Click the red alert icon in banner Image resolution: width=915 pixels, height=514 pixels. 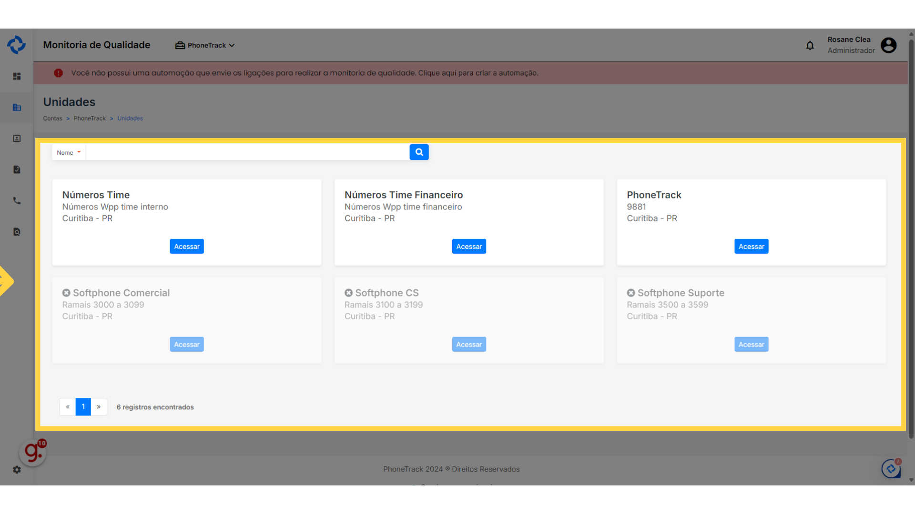pyautogui.click(x=58, y=73)
